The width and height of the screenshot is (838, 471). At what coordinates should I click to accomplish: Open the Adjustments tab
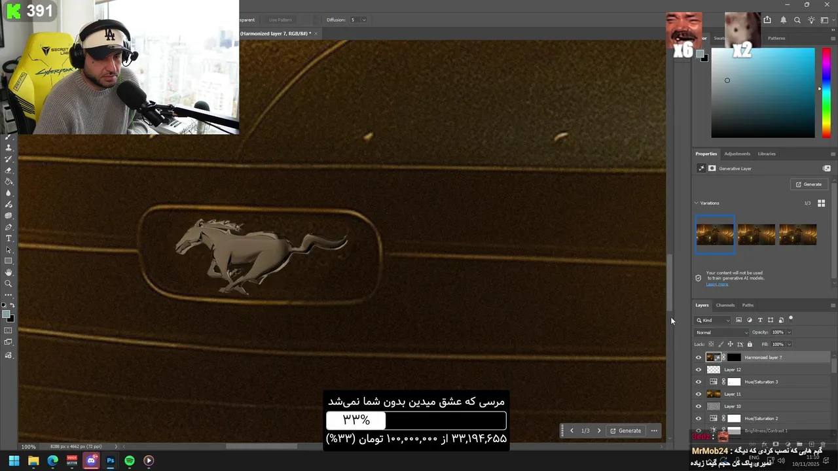[737, 154]
